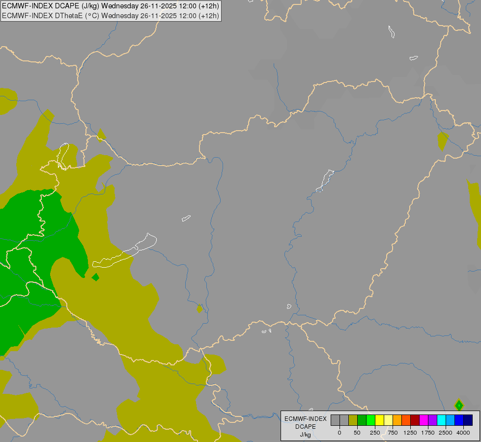Select the light blue legend swatch
Screen dimensions: 481x442
click(x=451, y=420)
